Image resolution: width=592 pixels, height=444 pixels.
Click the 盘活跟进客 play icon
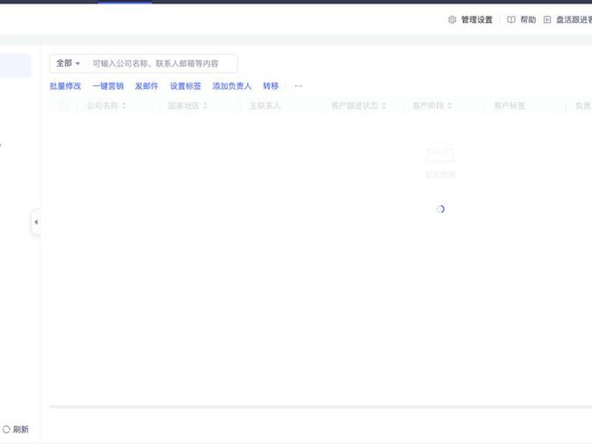pos(547,20)
